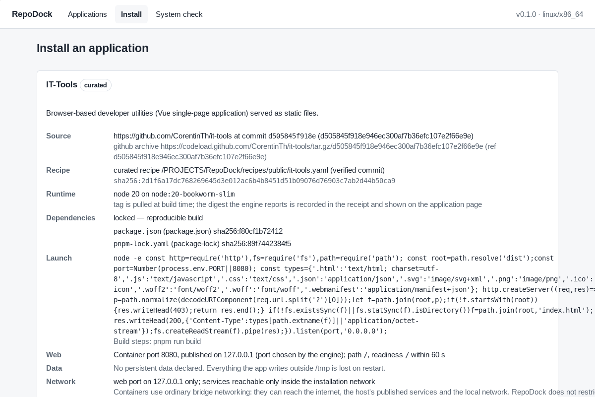Screen dimensions: 595x397
Task: Click locked — reproducible build text
Action: coord(158,218)
